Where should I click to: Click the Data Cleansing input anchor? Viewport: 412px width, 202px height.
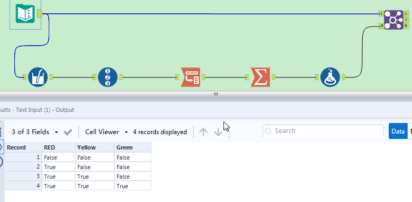[x=25, y=77]
